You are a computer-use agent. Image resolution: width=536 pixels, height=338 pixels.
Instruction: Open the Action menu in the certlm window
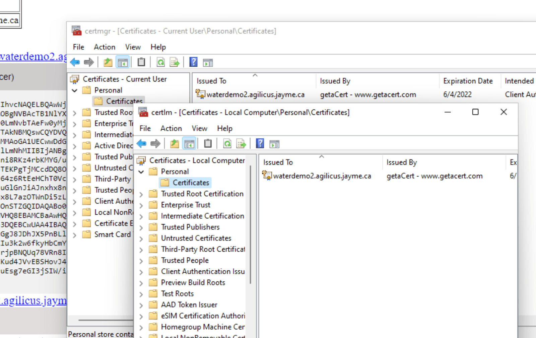171,128
